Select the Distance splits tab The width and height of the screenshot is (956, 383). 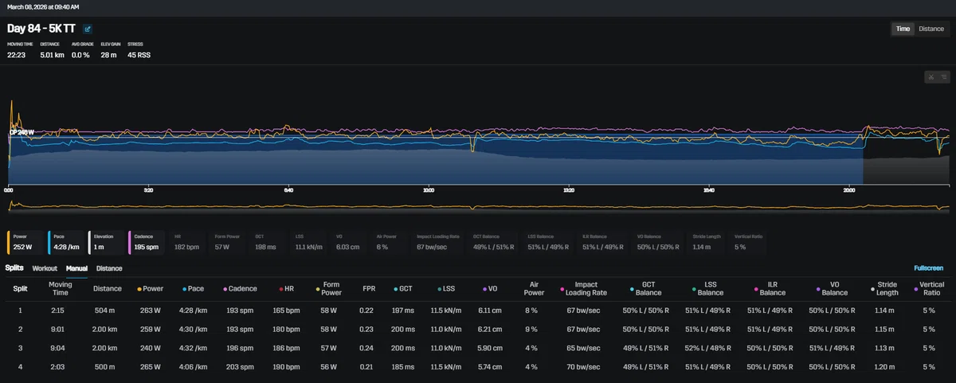tap(109, 268)
